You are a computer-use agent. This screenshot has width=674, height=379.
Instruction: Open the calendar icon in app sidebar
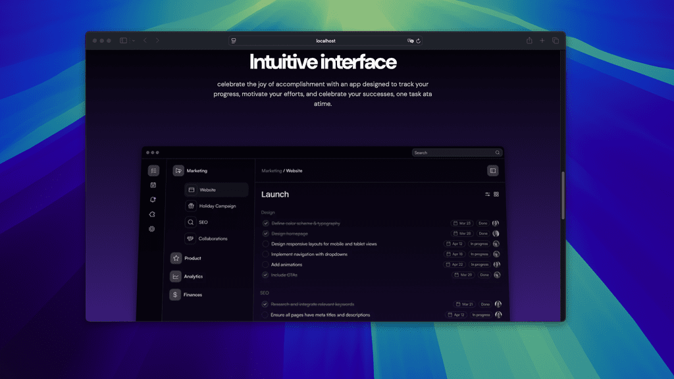(153, 185)
